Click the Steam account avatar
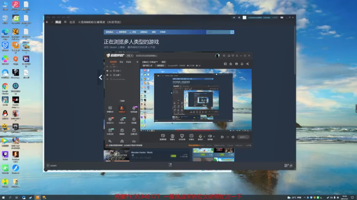 [244, 17]
